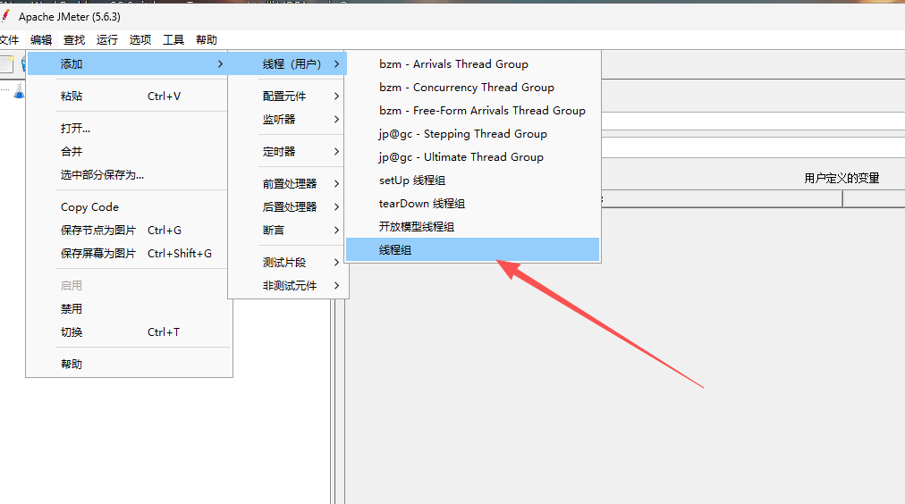Viewport: 905px width, 504px height.
Task: Expand 监听器 submenu
Action: [x=288, y=120]
